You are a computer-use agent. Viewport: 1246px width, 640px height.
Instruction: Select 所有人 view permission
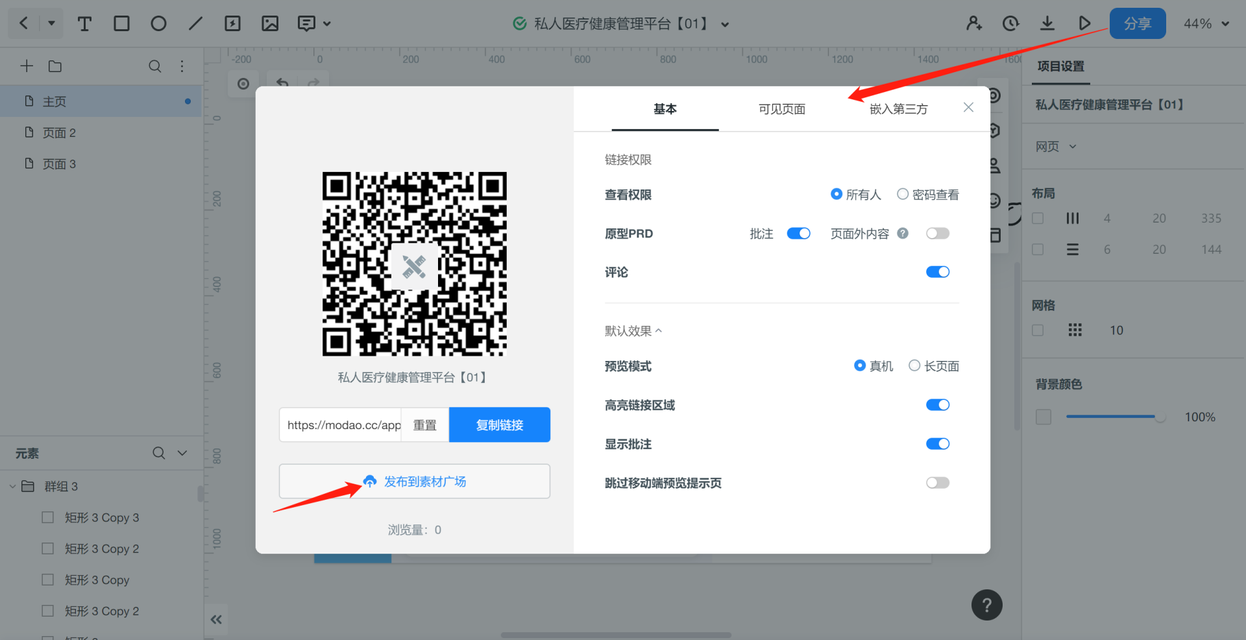point(855,194)
